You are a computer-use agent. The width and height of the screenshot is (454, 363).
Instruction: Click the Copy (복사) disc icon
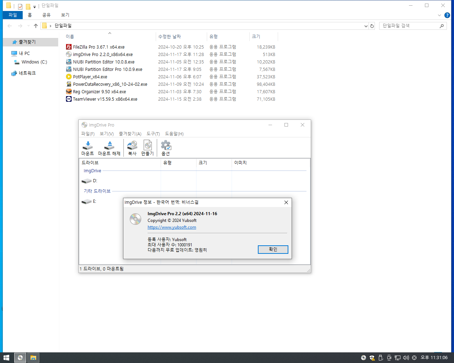[x=132, y=145]
